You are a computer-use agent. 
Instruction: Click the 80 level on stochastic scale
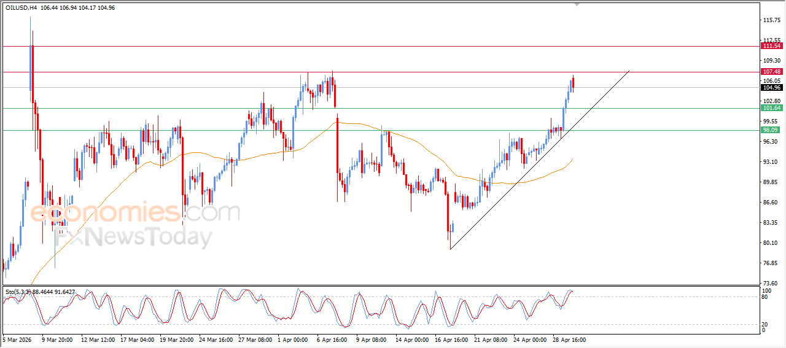(765, 297)
